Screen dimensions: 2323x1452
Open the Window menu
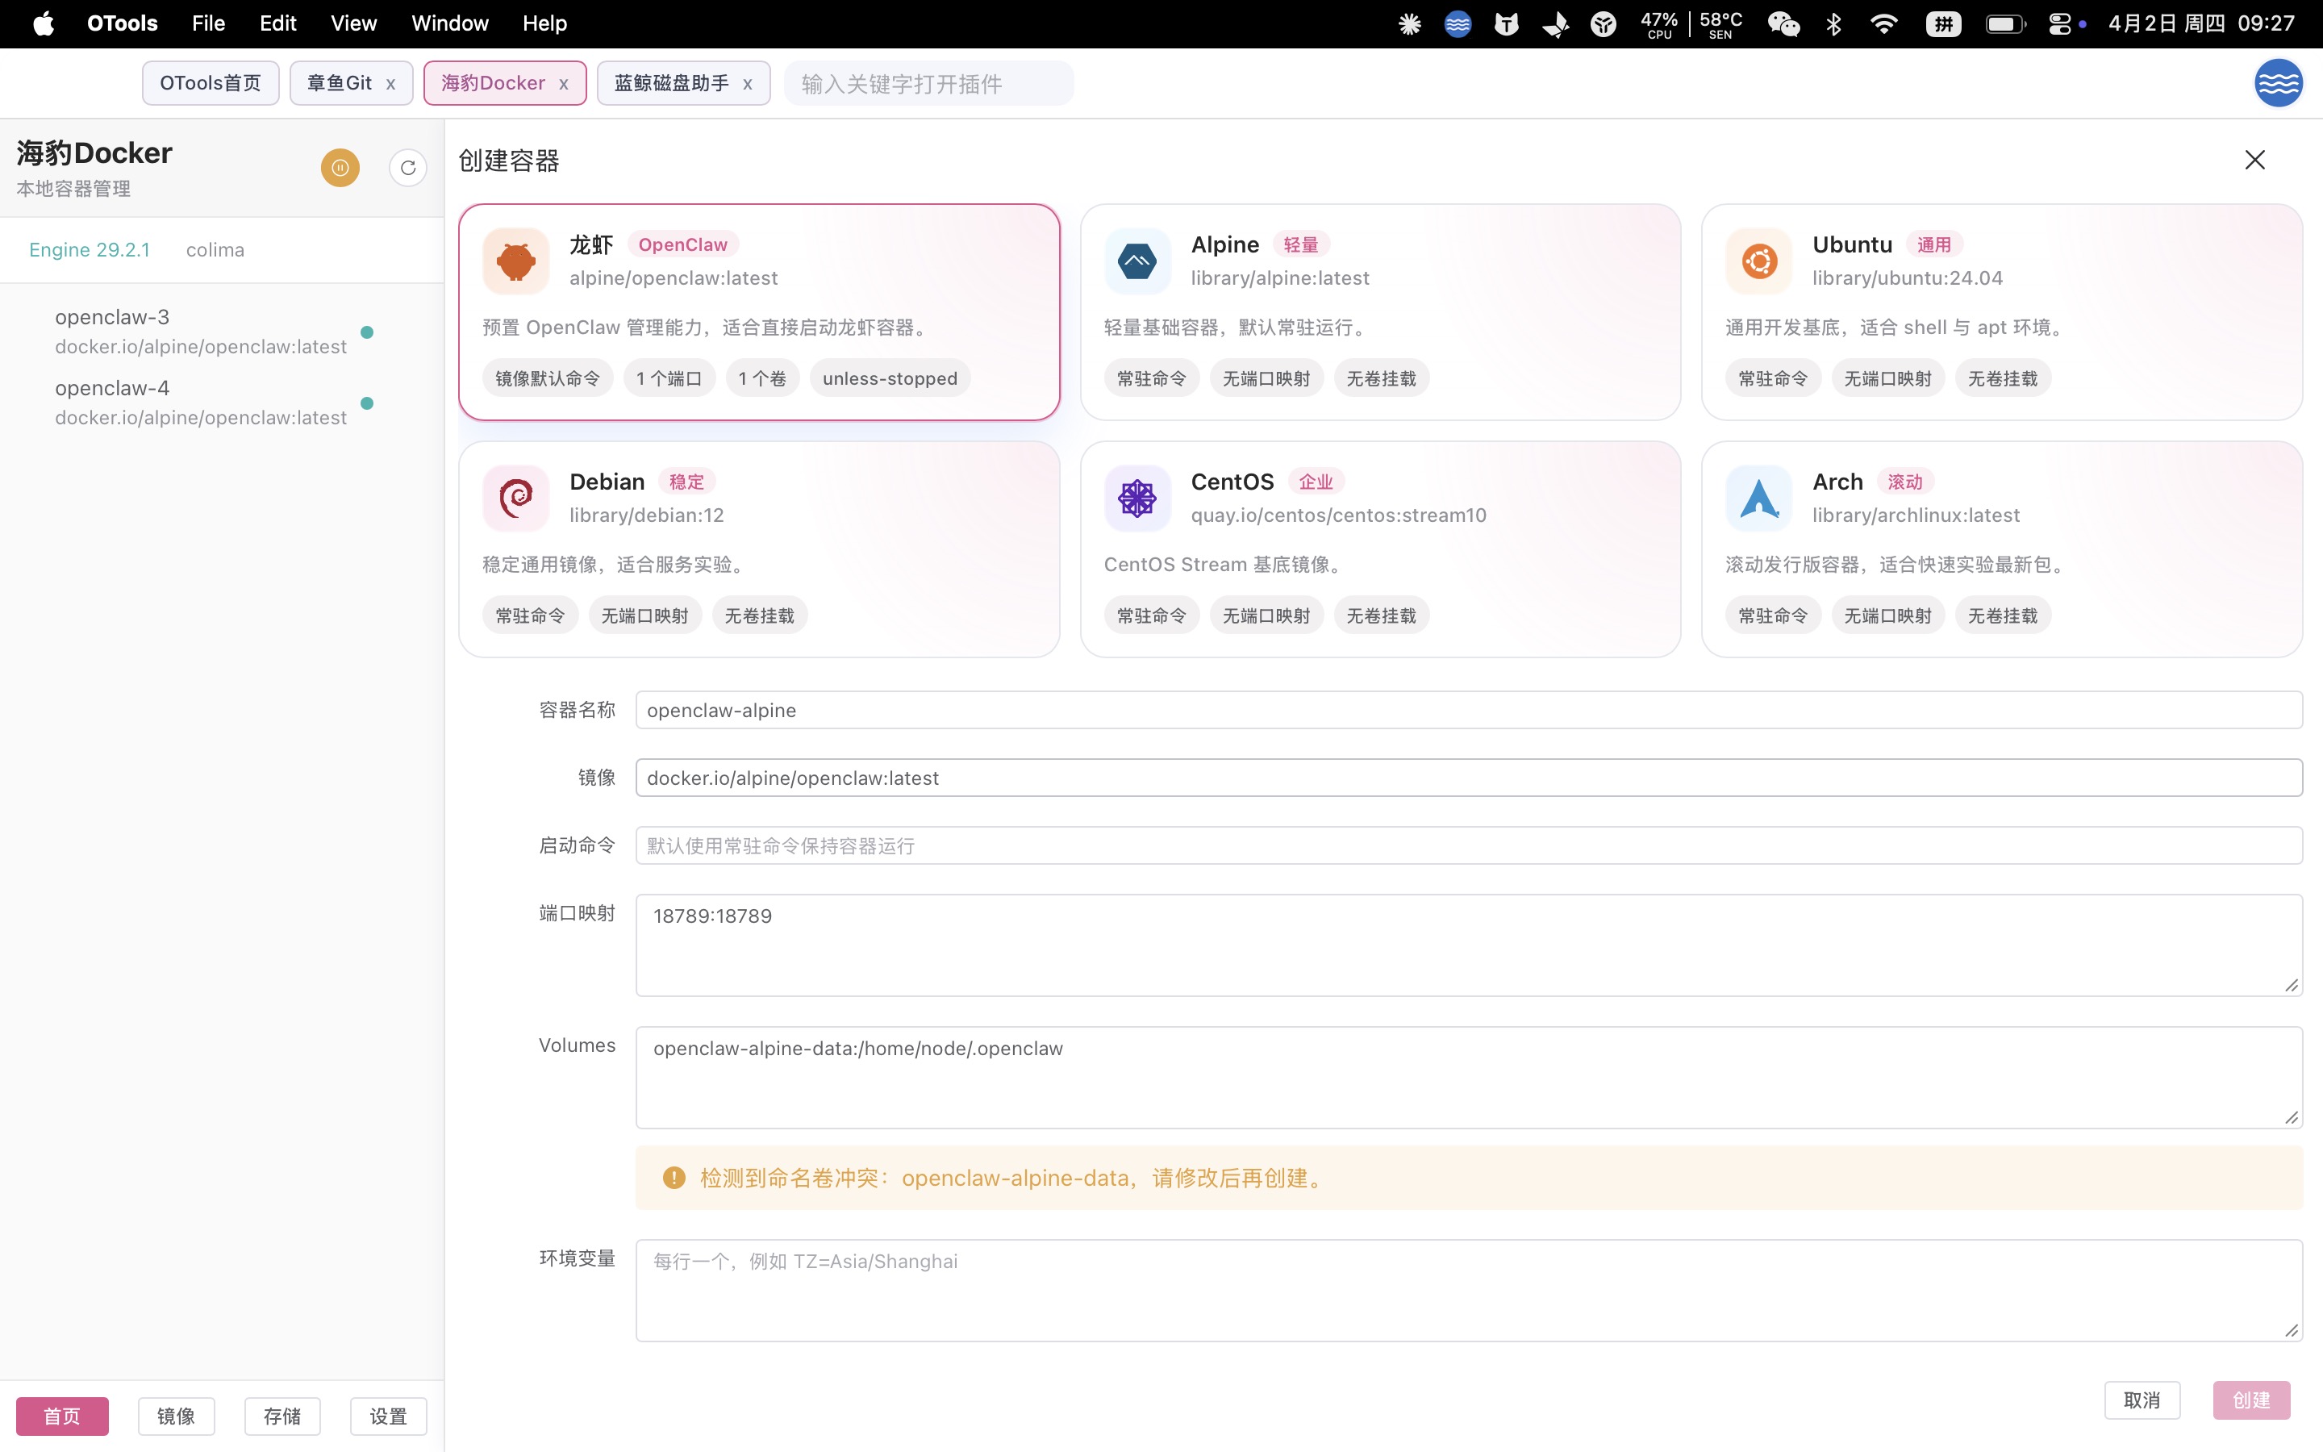tap(449, 23)
